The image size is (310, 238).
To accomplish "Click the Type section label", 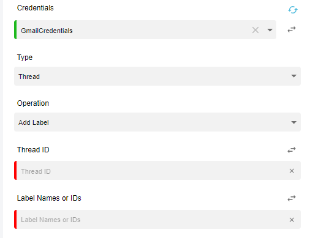I will [25, 58].
